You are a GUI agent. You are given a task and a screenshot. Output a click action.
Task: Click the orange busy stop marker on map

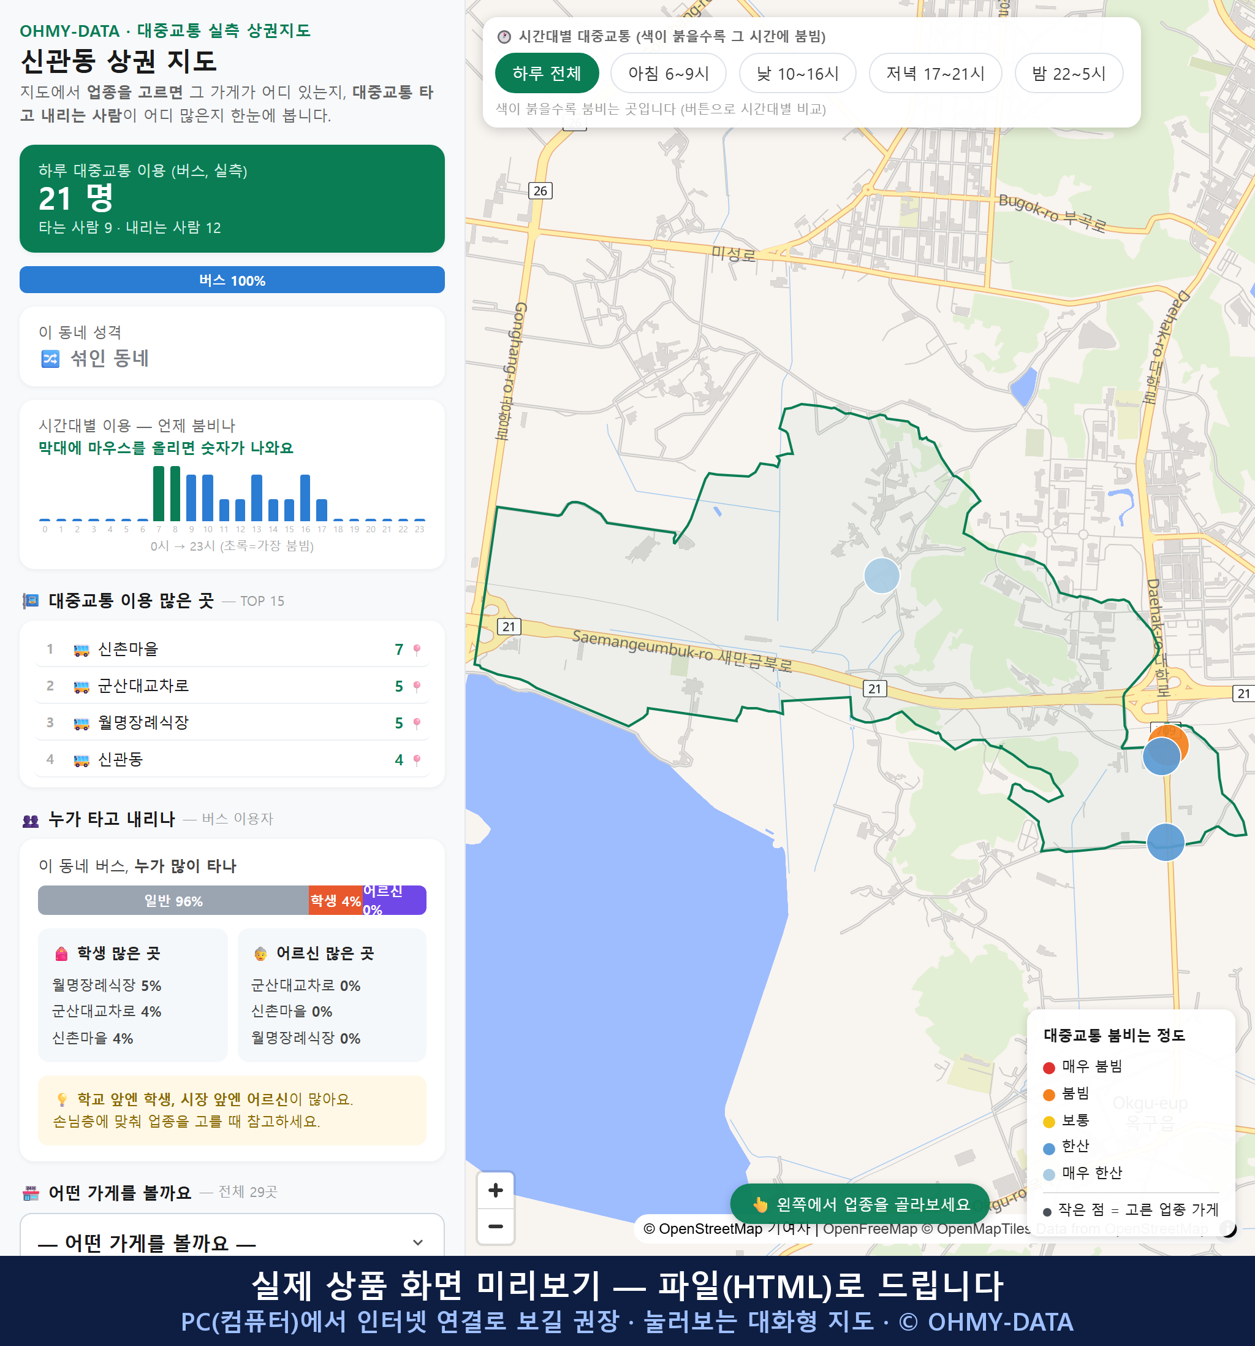1175,738
